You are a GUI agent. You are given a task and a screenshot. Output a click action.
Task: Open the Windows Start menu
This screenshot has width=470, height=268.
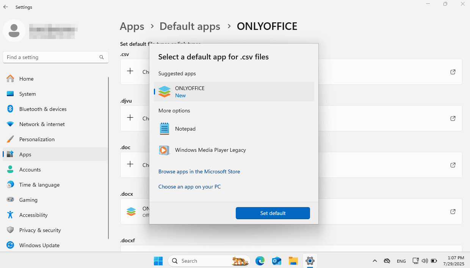(158, 261)
